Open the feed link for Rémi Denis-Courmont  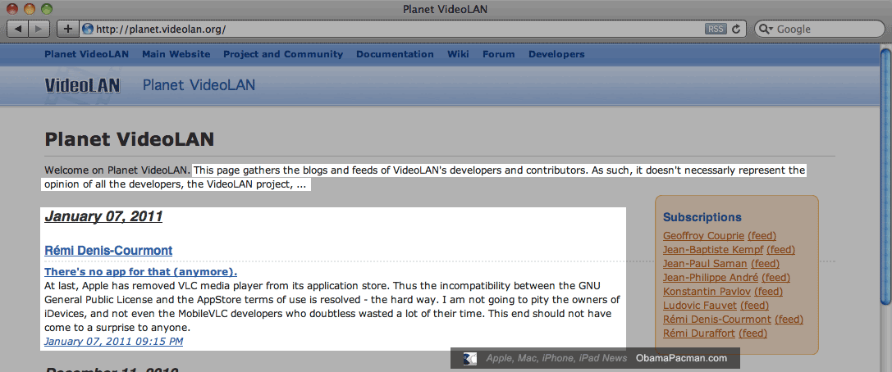pyautogui.click(x=789, y=320)
